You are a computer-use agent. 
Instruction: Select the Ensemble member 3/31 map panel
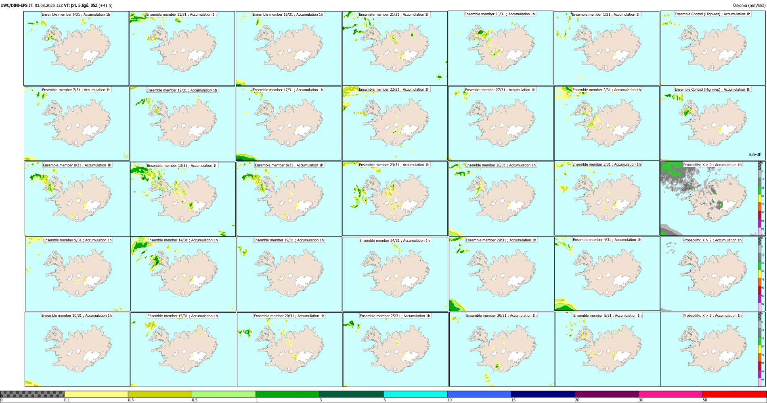tap(607, 198)
